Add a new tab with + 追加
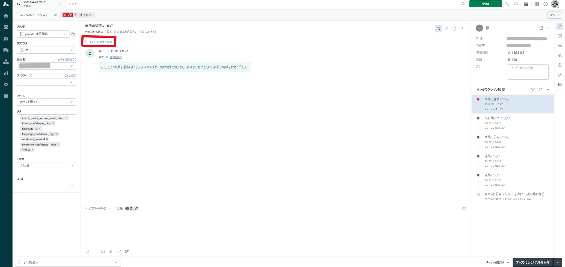This screenshot has height=267, width=565. (x=73, y=4)
